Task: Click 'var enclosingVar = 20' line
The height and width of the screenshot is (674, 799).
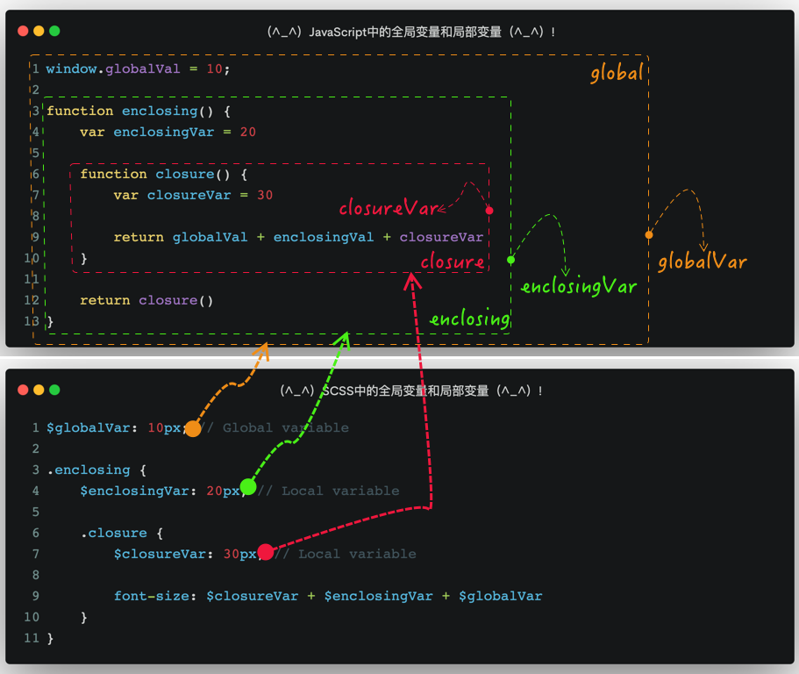Action: click(x=168, y=132)
